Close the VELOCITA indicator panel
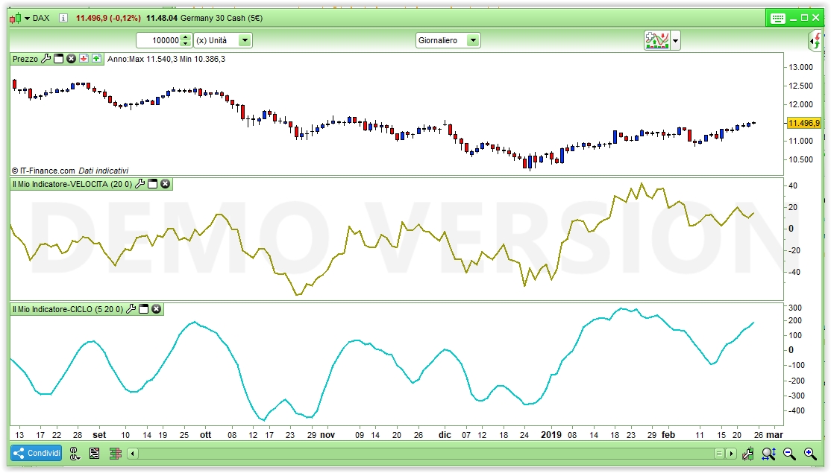The height and width of the screenshot is (473, 831). coord(166,184)
